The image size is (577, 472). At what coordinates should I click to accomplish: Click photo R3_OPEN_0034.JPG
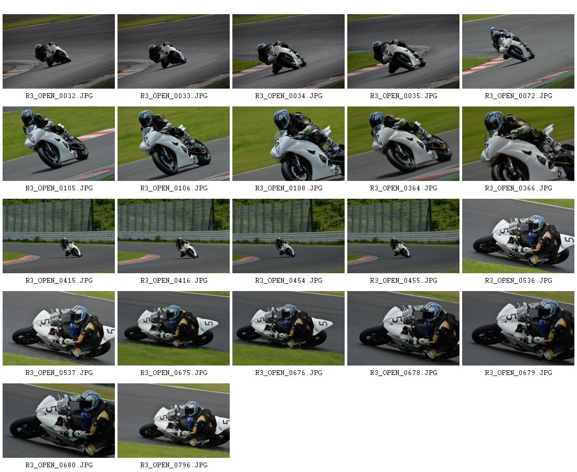(288, 51)
